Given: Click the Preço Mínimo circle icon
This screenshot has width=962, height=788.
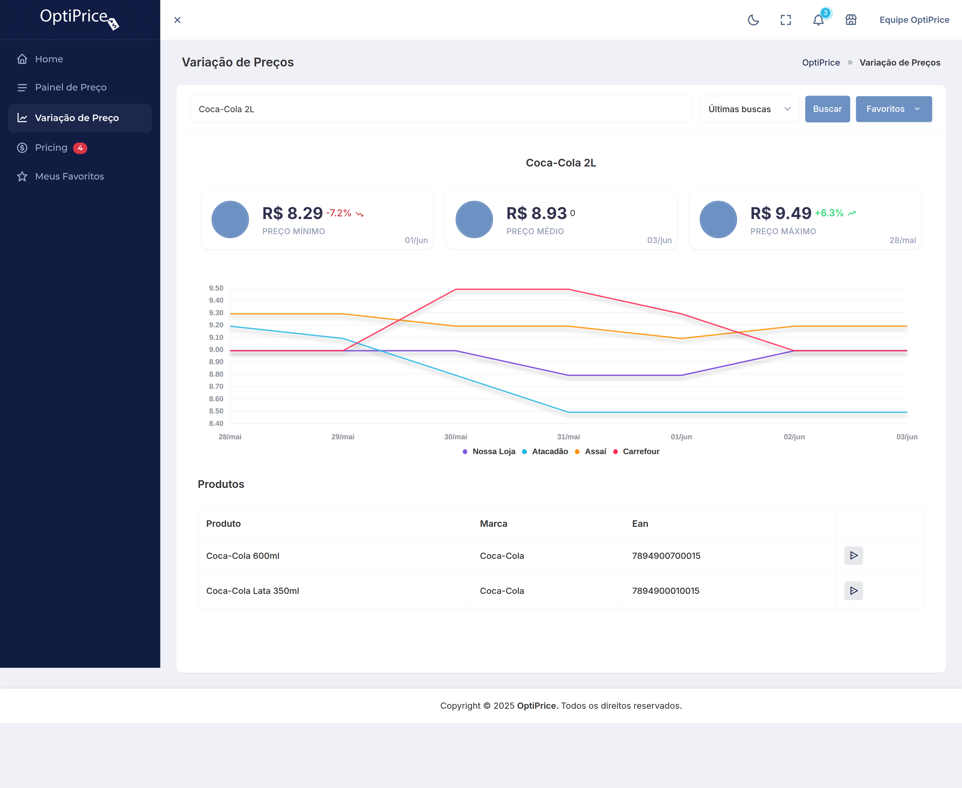Looking at the screenshot, I should pos(230,220).
